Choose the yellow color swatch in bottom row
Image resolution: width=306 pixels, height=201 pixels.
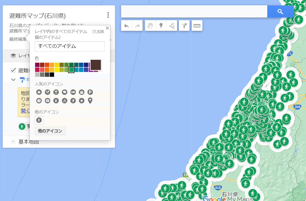pyautogui.click(x=57, y=70)
